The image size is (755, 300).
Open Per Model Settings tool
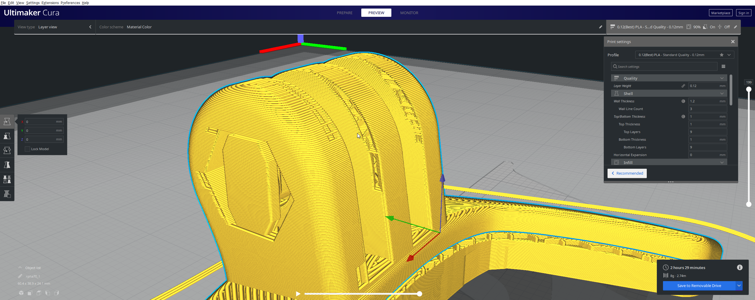[7, 179]
